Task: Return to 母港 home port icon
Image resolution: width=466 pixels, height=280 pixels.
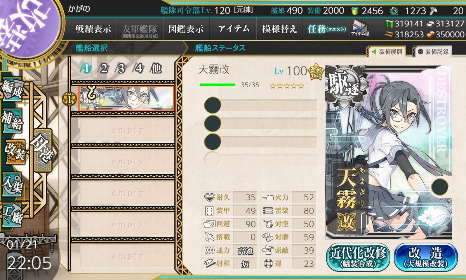Action: tap(43, 150)
